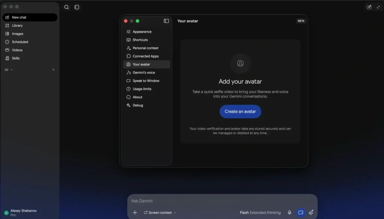Image resolution: width=384 pixels, height=219 pixels.
Task: Open Videos in left sidebar
Action: pos(30,50)
